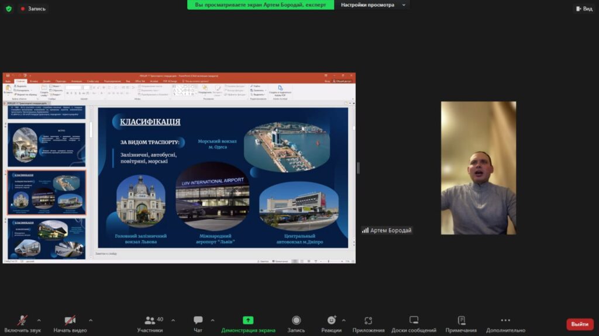Click the divider handle between screen and video

point(358,168)
